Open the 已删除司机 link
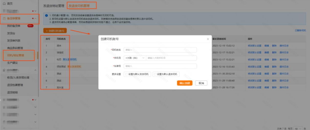310x130 pixels. click(x=300, y=30)
